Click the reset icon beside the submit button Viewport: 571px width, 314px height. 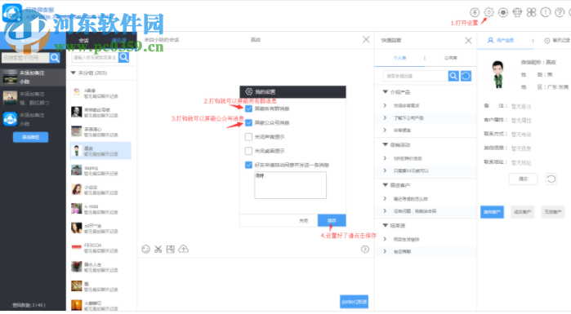tap(551, 179)
